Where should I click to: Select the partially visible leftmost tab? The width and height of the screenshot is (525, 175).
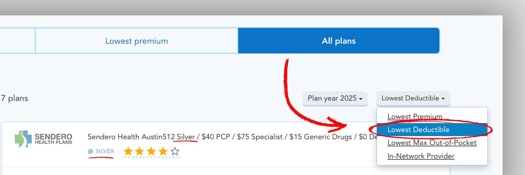[17, 41]
